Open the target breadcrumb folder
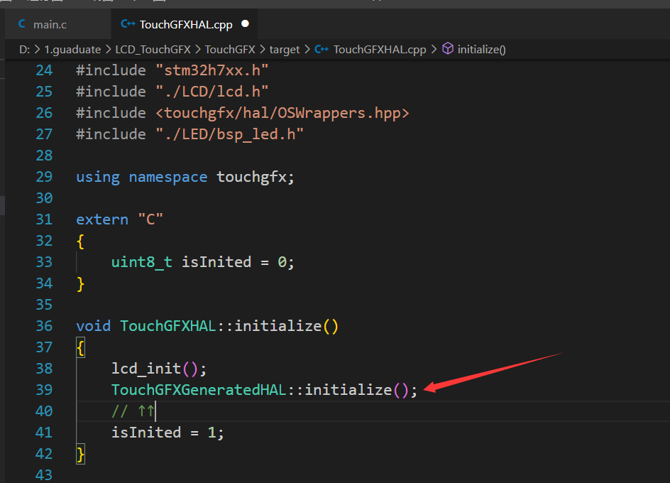The width and height of the screenshot is (670, 483). (284, 50)
